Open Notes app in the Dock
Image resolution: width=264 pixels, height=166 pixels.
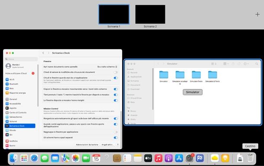click(138, 158)
